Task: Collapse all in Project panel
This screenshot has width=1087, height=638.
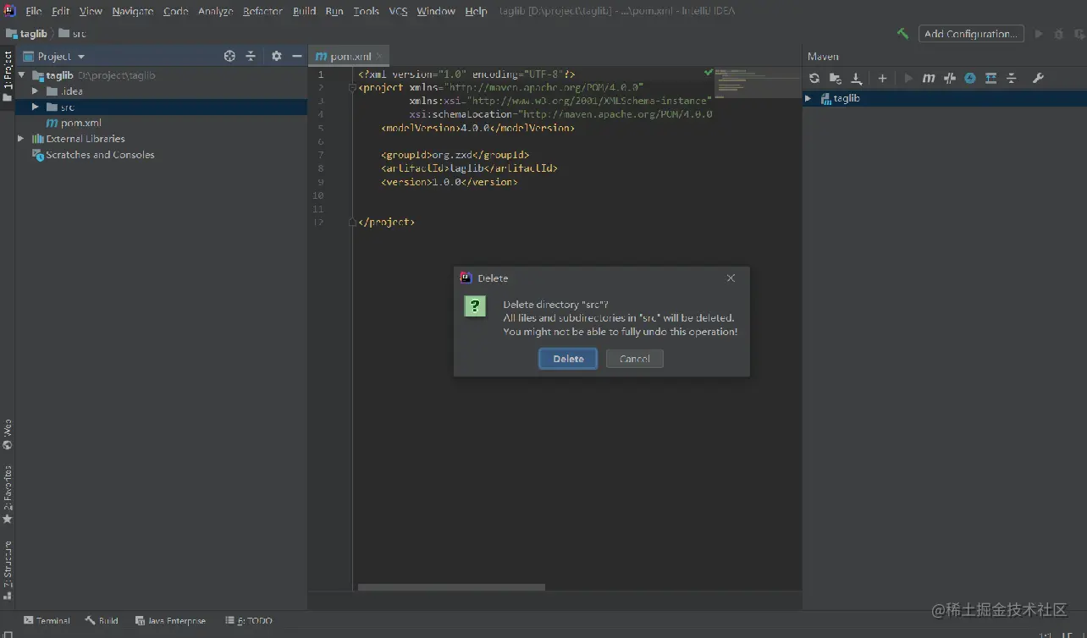Action: pyautogui.click(x=251, y=56)
